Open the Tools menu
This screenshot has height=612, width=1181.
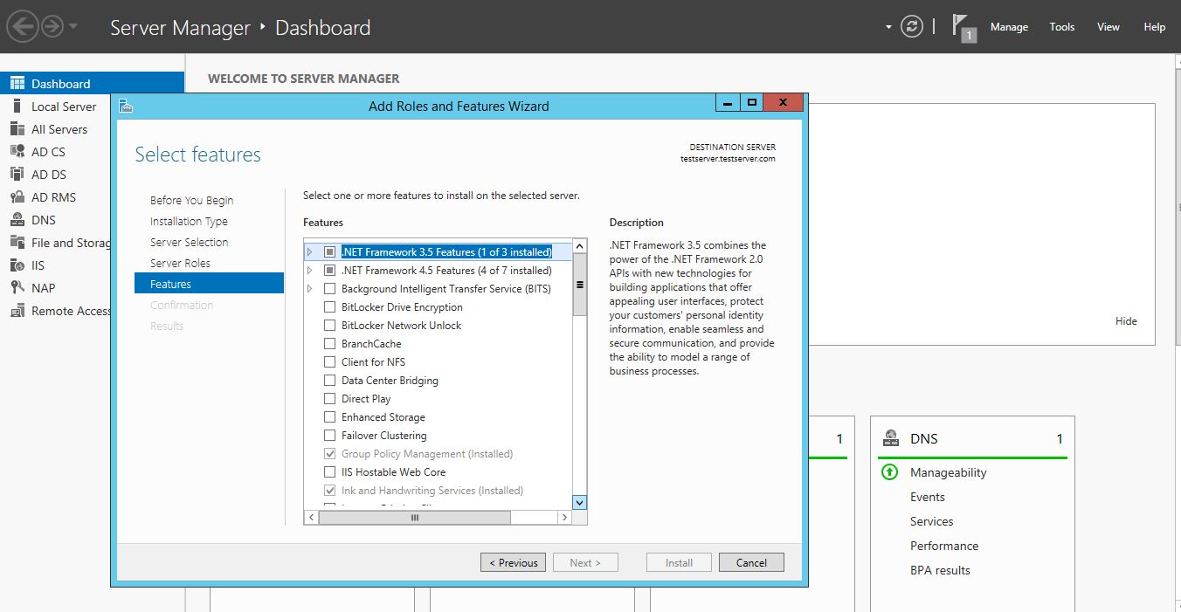point(1062,27)
